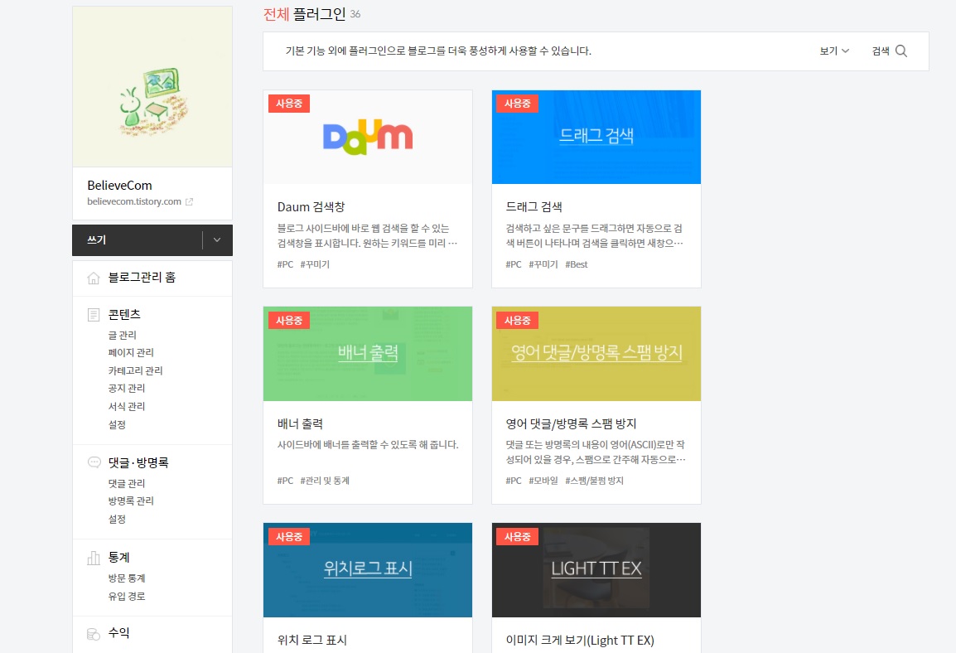
Task: Click the Daum 검색창 plugin title
Action: pyautogui.click(x=311, y=207)
